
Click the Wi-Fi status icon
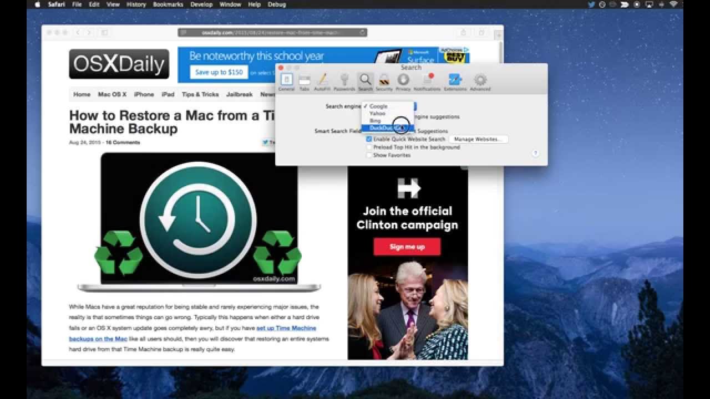click(x=673, y=4)
